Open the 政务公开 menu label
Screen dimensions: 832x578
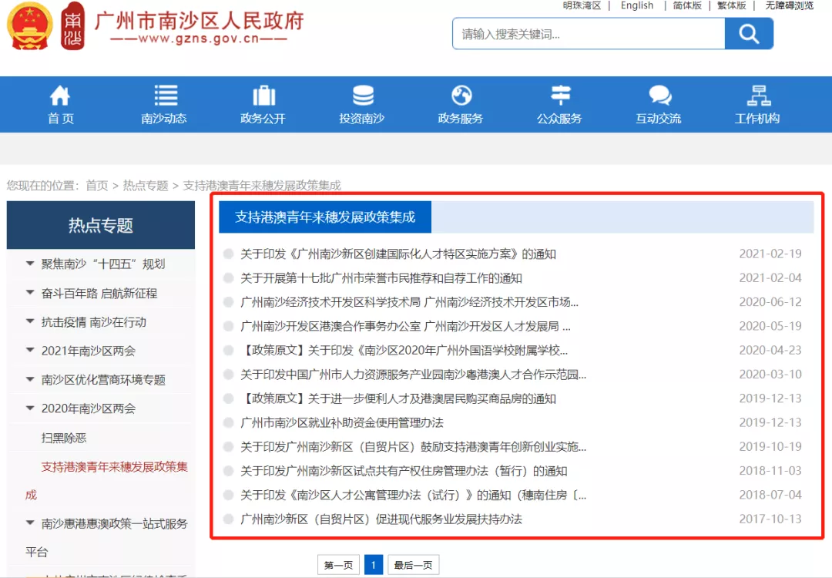tap(263, 119)
